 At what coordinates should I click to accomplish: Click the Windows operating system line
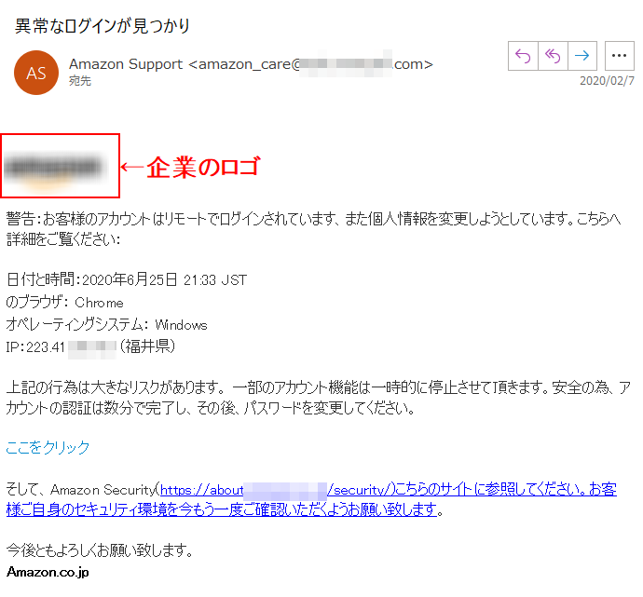click(x=106, y=325)
